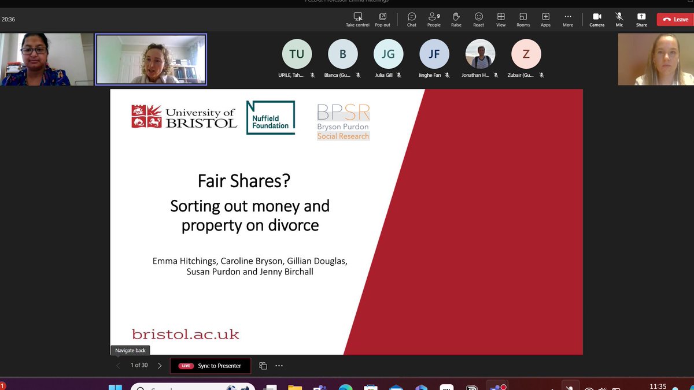Click the 'Fair Shares?' slide title
Screen dimensions: 694x390
[244, 181]
